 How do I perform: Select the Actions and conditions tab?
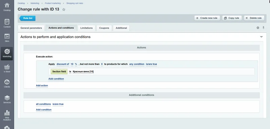(61, 28)
